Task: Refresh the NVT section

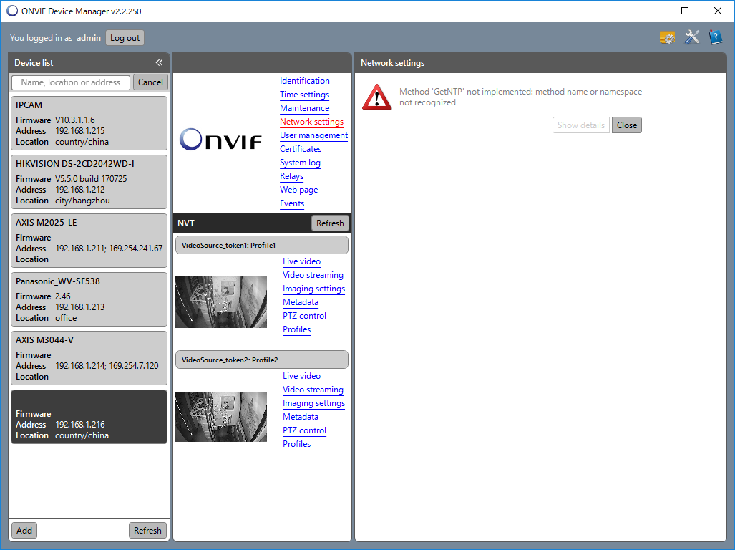Action: click(x=330, y=223)
